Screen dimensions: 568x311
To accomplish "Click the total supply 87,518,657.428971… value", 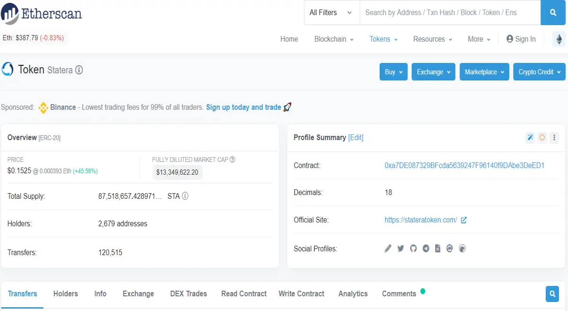I will click(x=131, y=196).
